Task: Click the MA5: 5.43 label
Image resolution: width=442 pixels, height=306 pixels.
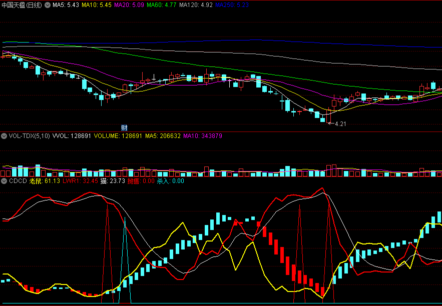Action: tap(66, 5)
